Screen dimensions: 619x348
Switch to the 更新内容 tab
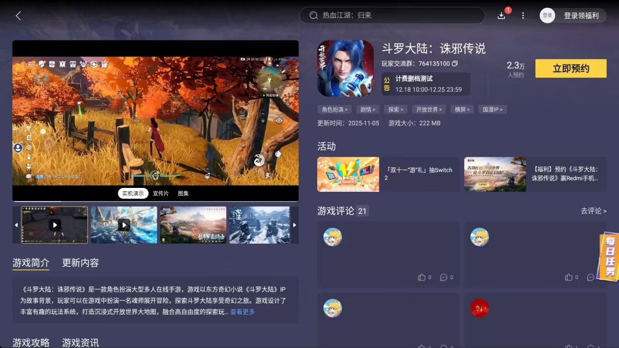point(80,263)
